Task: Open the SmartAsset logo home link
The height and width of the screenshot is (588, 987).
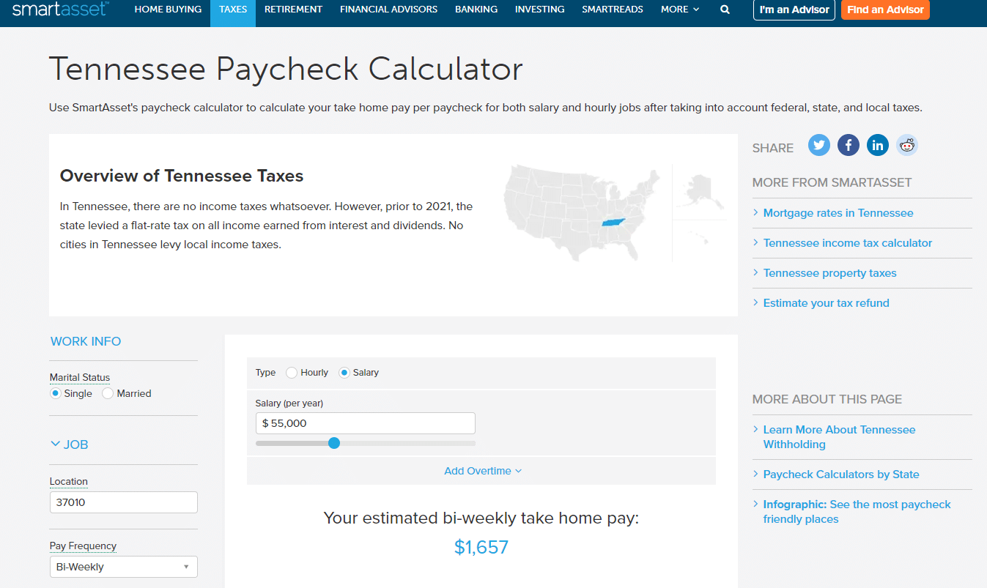Action: click(60, 10)
